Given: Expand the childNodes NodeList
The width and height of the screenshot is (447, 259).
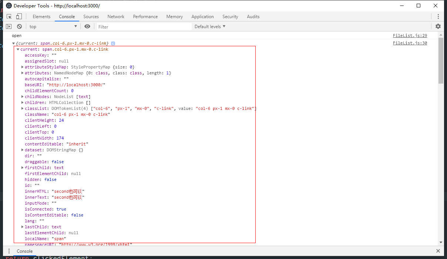Looking at the screenshot, I should 23,97.
